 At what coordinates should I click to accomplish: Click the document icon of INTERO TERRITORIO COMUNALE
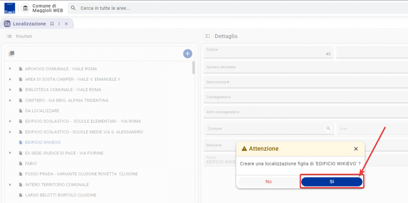point(20,185)
